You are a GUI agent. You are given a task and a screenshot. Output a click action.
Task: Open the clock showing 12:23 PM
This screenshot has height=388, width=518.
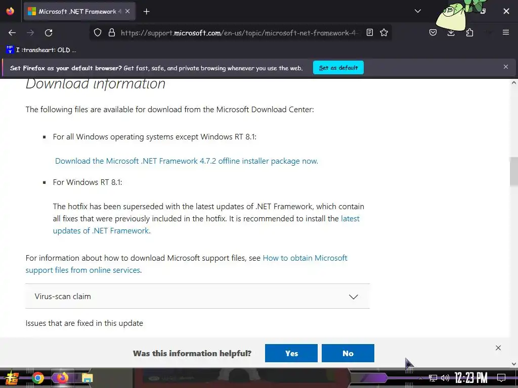click(x=471, y=378)
